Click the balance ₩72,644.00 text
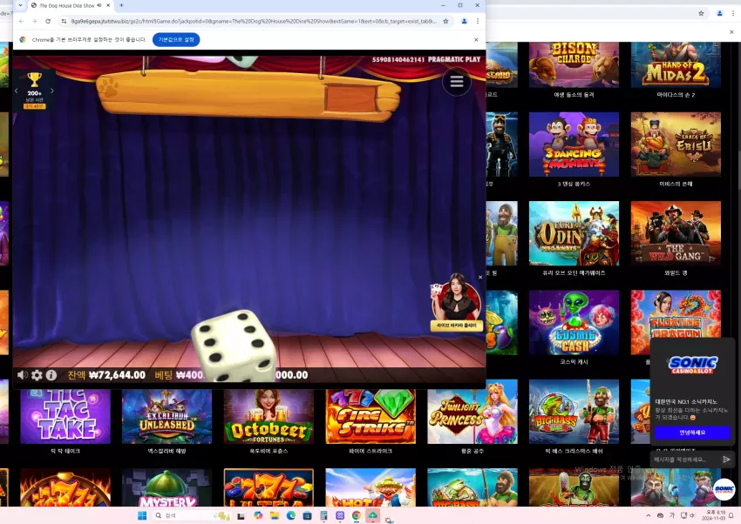741x524 pixels. [x=117, y=375]
